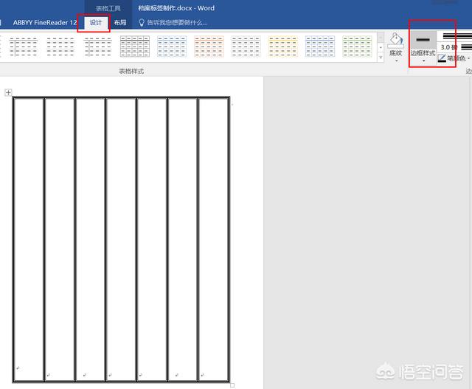Screen dimensions: 472x389
Task: Click inside the first table column
Action: tap(29, 236)
